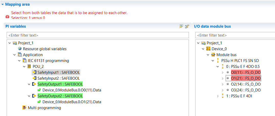Select Device_0.ModuleBus.0.O0(11).Data mapping
Image resolution: width=275 pixels, height=116 pixels.
point(72,90)
